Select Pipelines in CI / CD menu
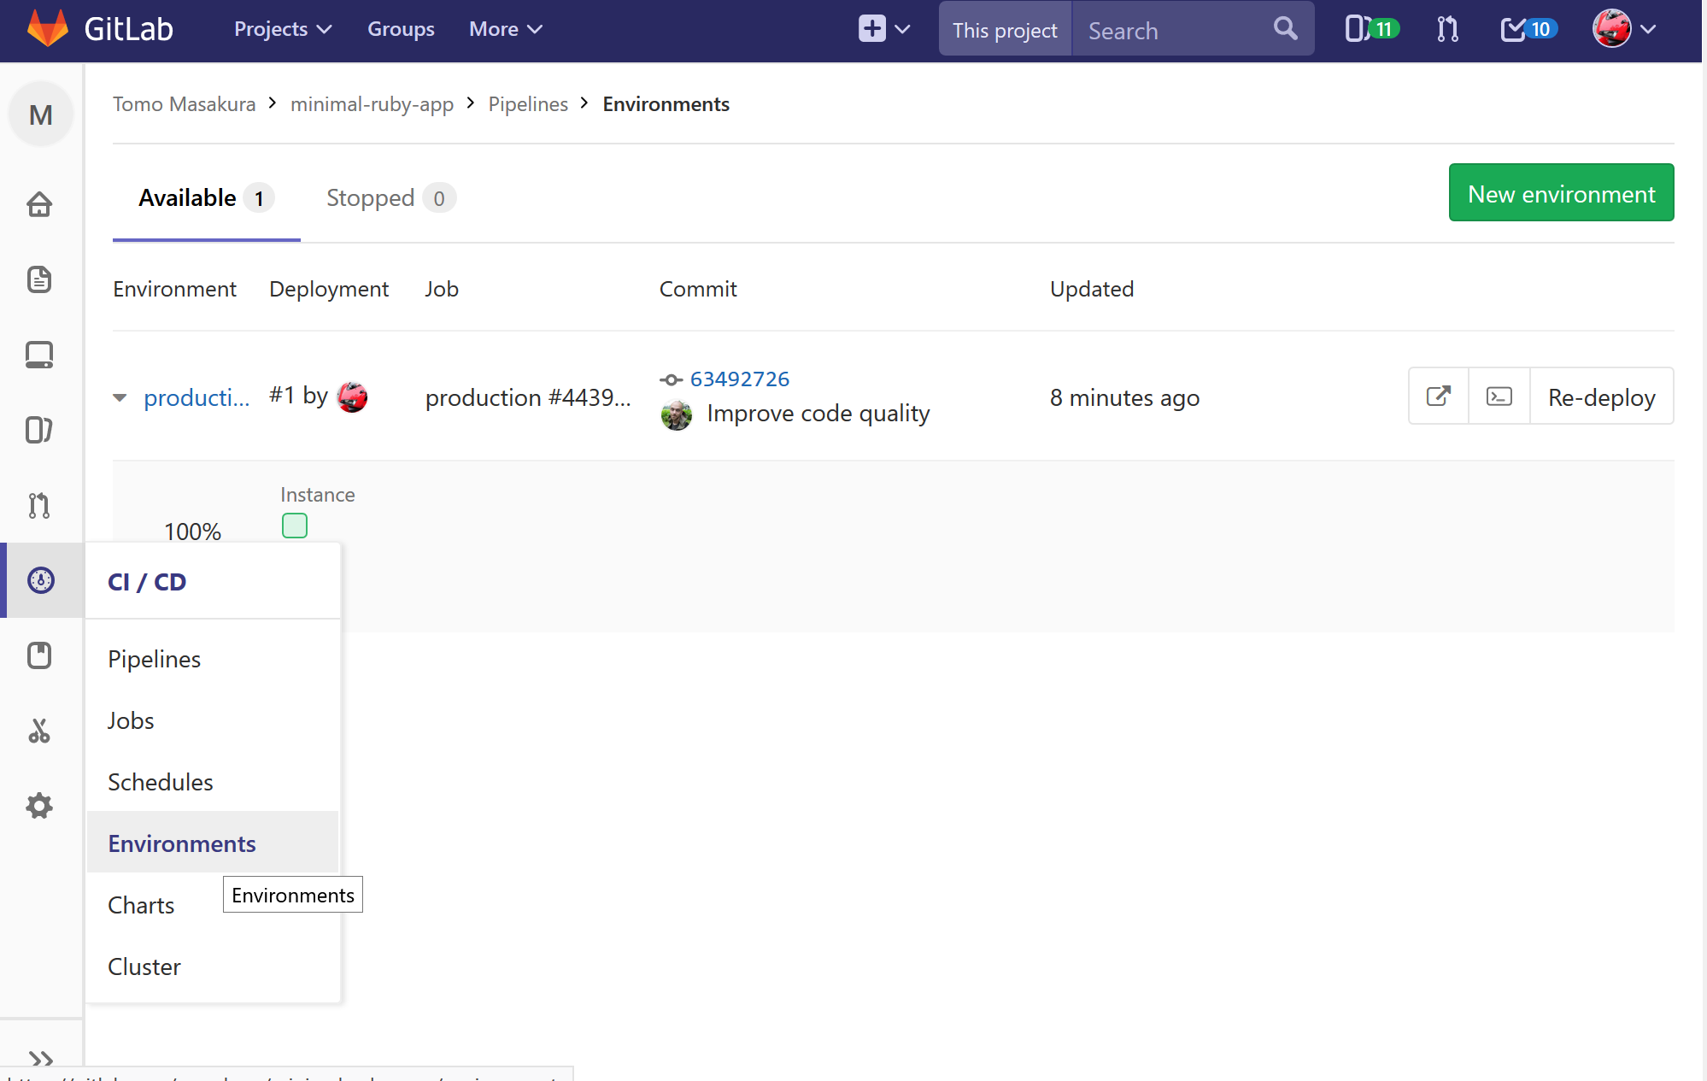Screen dimensions: 1707x1081 tap(155, 659)
